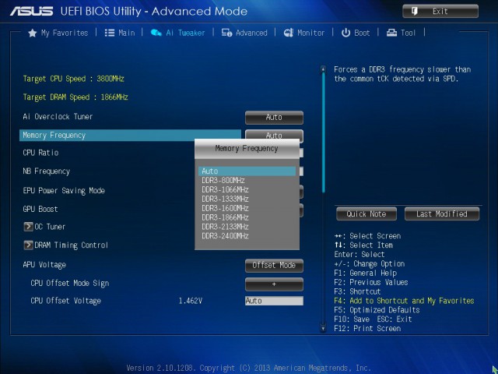Screen dimensions: 498x374
Task: Click the Advanced tab icon
Action: [226, 33]
